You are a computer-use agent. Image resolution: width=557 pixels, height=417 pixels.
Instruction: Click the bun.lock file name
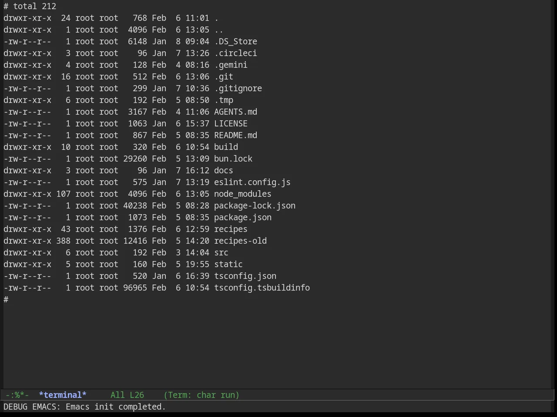(x=233, y=159)
